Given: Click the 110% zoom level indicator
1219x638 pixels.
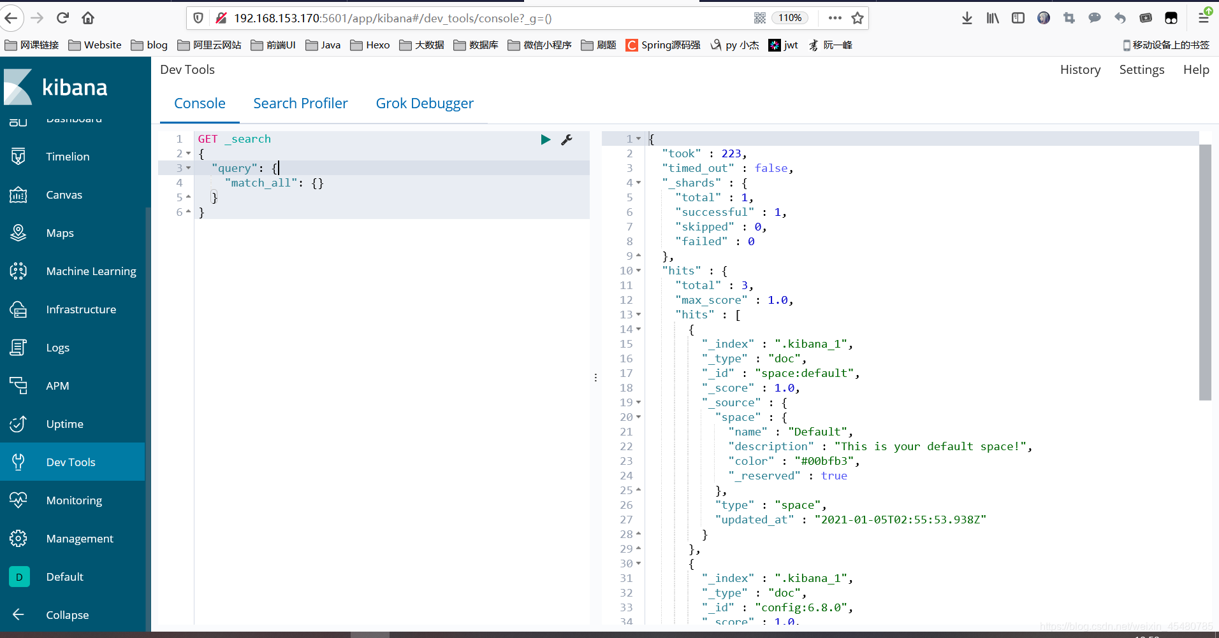Looking at the screenshot, I should tap(789, 18).
